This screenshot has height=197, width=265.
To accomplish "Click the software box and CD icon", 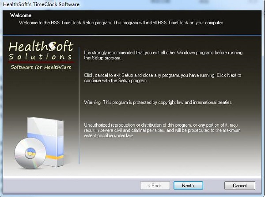I will (39, 143).
